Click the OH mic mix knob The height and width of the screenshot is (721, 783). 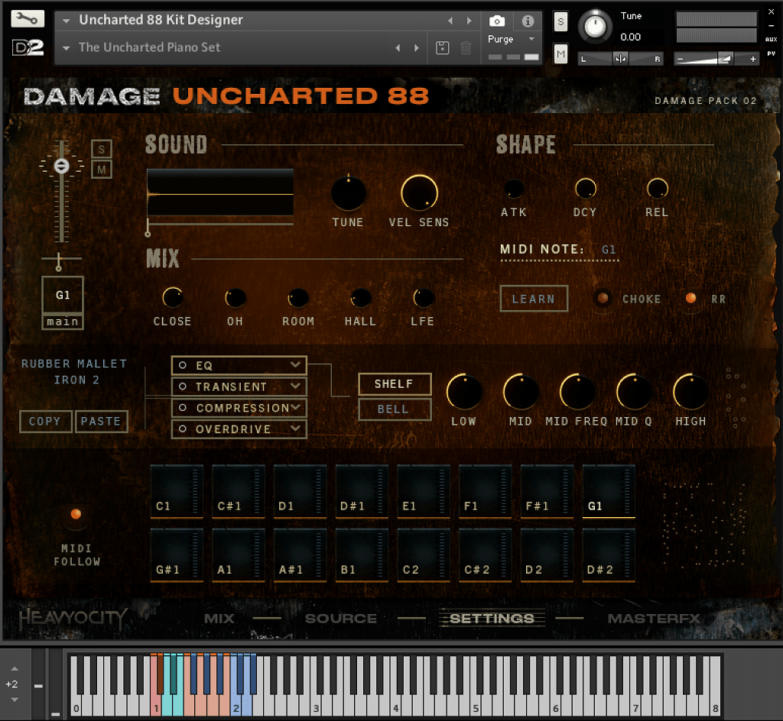click(236, 298)
